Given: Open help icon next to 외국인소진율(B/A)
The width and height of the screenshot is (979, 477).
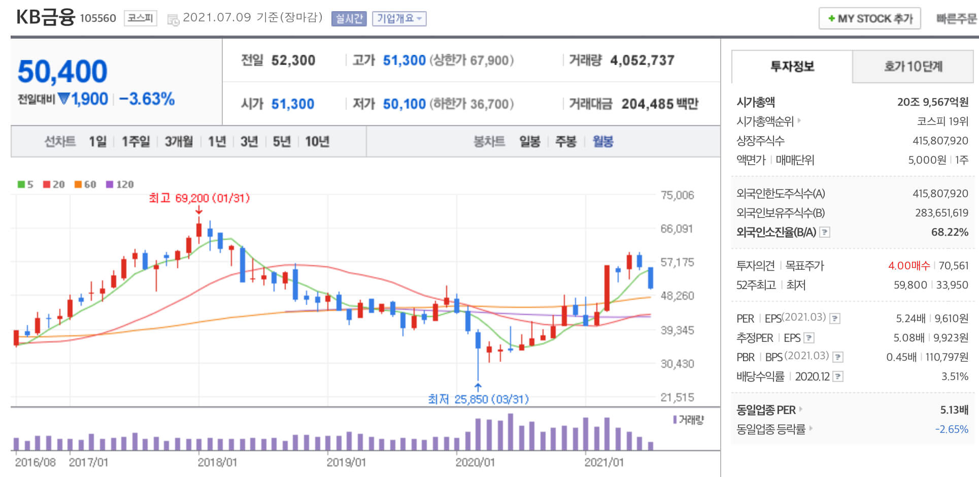Looking at the screenshot, I should click(825, 233).
